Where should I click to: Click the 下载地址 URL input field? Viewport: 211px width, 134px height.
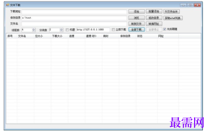click(x=74, y=12)
